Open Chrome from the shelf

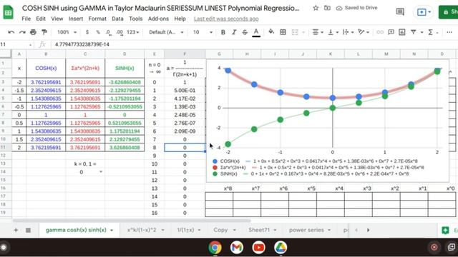[x=215, y=248]
